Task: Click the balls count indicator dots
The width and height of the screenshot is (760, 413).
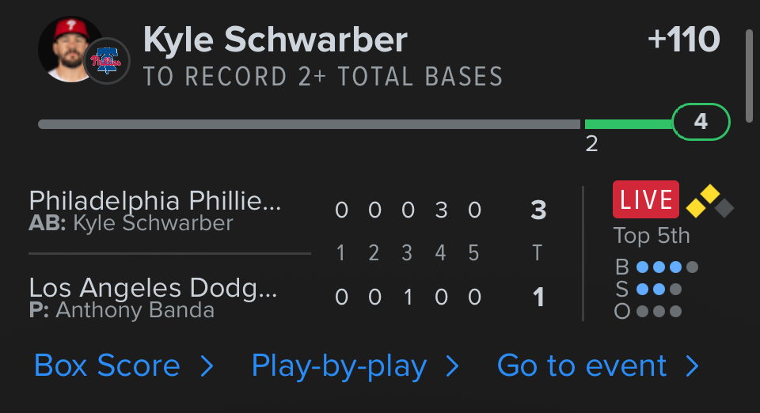Action: coord(667,267)
